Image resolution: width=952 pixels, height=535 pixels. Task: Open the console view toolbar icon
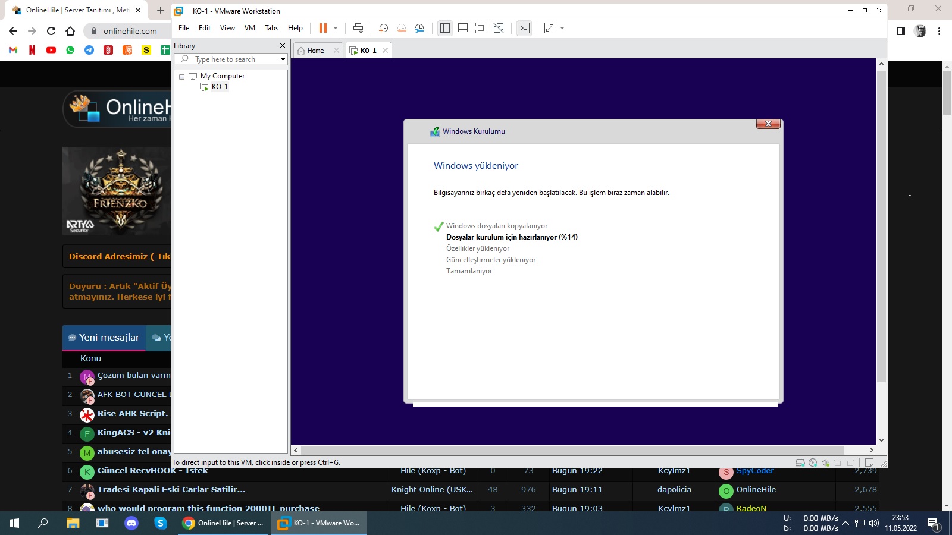(524, 28)
